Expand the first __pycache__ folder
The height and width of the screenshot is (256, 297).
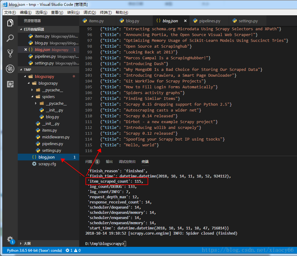pos(32,90)
